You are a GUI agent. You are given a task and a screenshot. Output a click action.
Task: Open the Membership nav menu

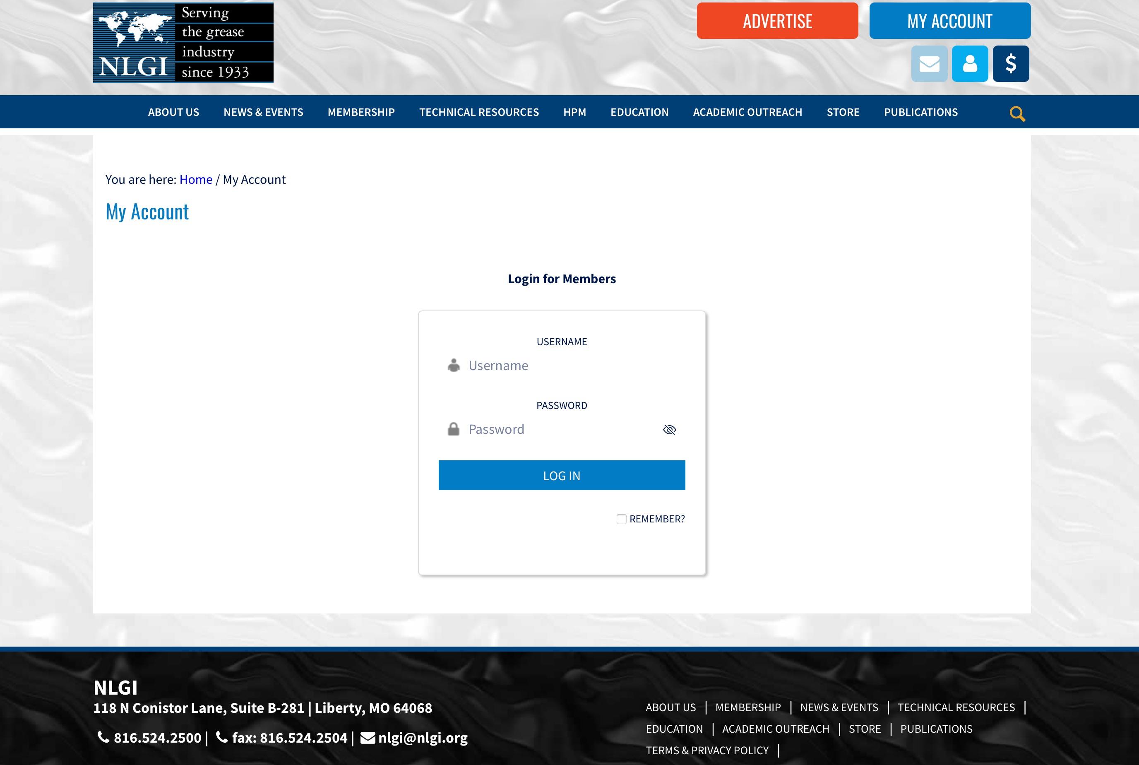[x=361, y=112]
